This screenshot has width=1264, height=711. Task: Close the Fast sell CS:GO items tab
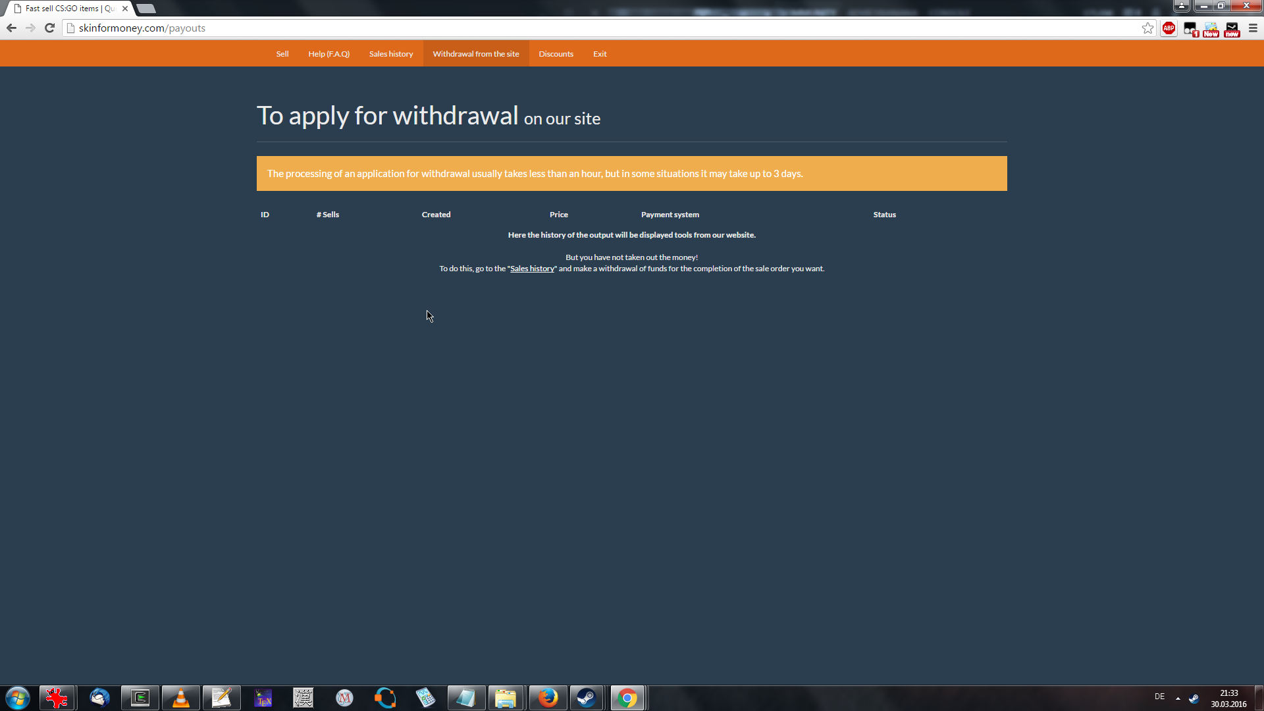click(x=125, y=9)
